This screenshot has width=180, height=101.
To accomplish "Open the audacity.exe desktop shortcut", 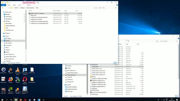I will (x=18, y=90).
